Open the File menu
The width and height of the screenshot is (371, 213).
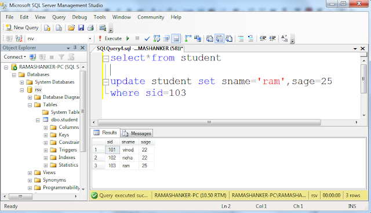coord(10,17)
